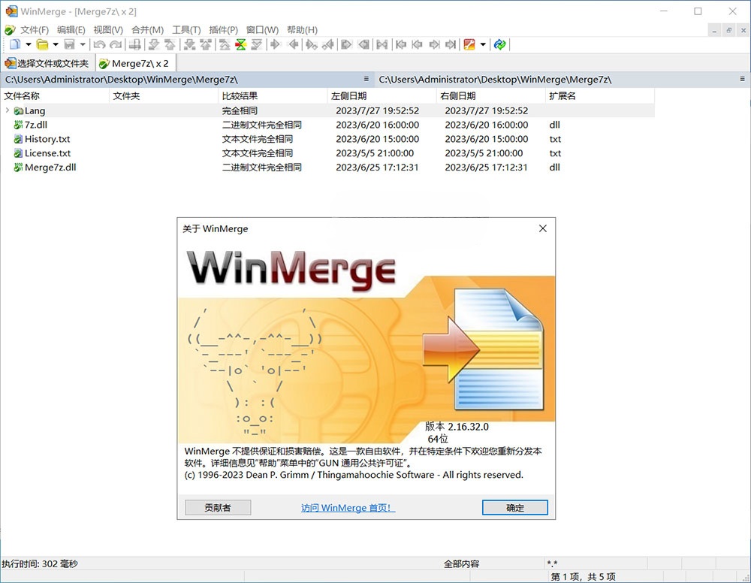751x583 pixels.
Task: Click the Copy All to Left icon
Action: point(363,44)
